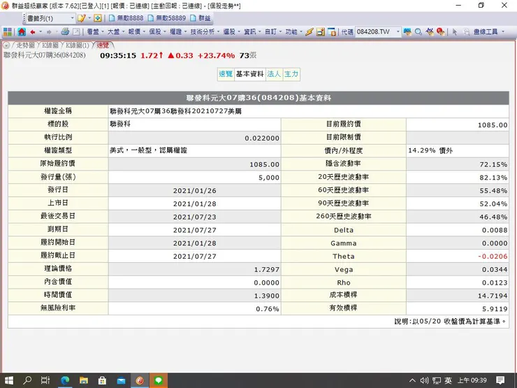Click the 理論價格 value 1.7297
Viewport: 517px width, 388px height.
pyautogui.click(x=266, y=270)
